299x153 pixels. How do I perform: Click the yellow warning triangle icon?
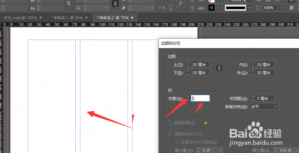(205, 122)
